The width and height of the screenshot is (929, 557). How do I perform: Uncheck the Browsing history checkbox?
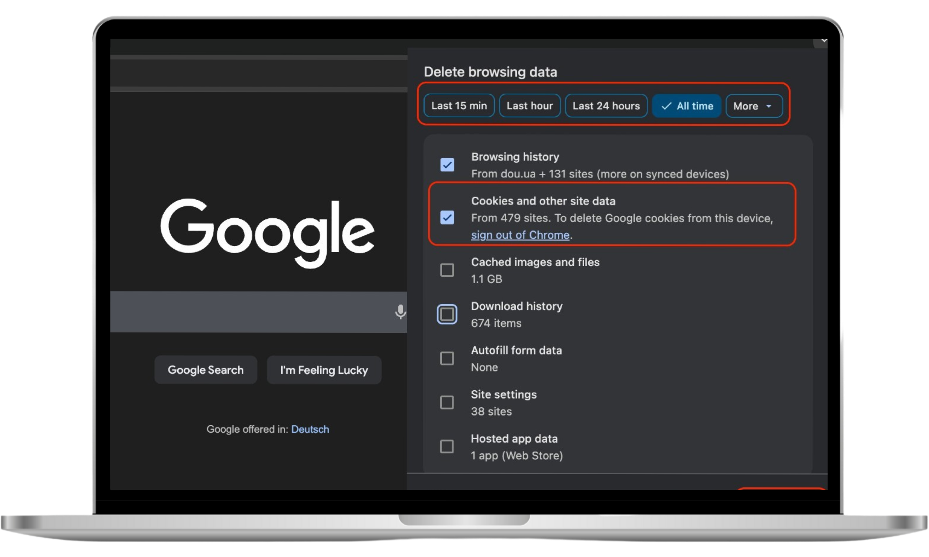447,165
